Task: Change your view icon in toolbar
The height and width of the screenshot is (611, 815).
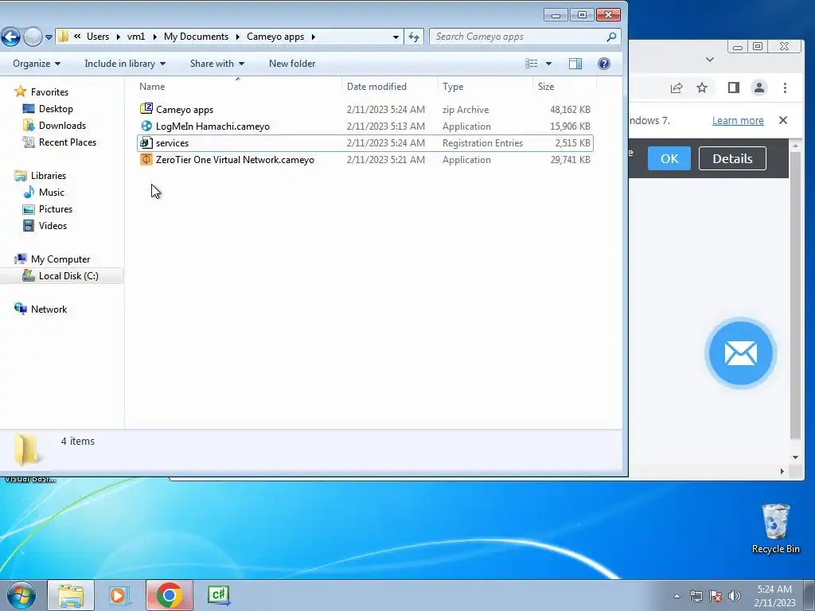Action: click(x=531, y=64)
